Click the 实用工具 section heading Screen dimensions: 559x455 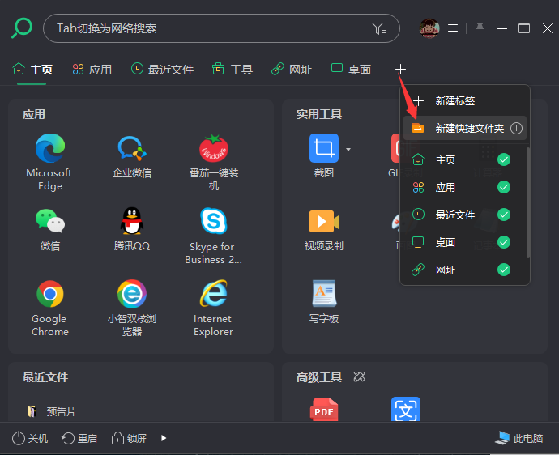pyautogui.click(x=319, y=114)
